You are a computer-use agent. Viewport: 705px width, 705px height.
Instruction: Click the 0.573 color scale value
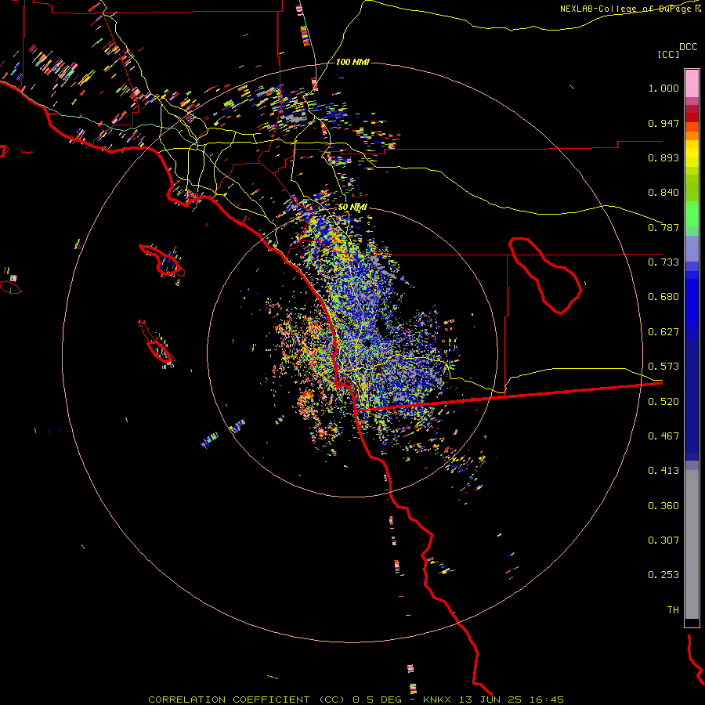point(663,367)
